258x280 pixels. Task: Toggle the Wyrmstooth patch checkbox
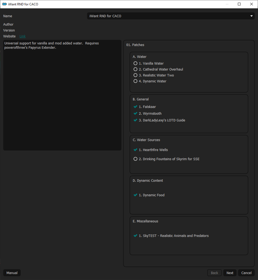(x=135, y=113)
